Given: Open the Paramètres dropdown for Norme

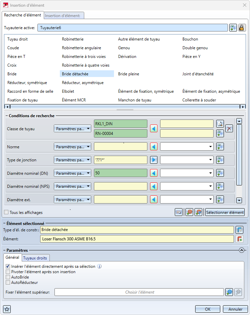Looking at the screenshot, I should tap(73, 147).
